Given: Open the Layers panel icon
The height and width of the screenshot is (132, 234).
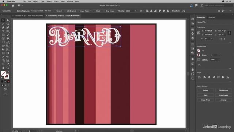Looking at the screenshot, I should pyautogui.click(x=193, y=70).
